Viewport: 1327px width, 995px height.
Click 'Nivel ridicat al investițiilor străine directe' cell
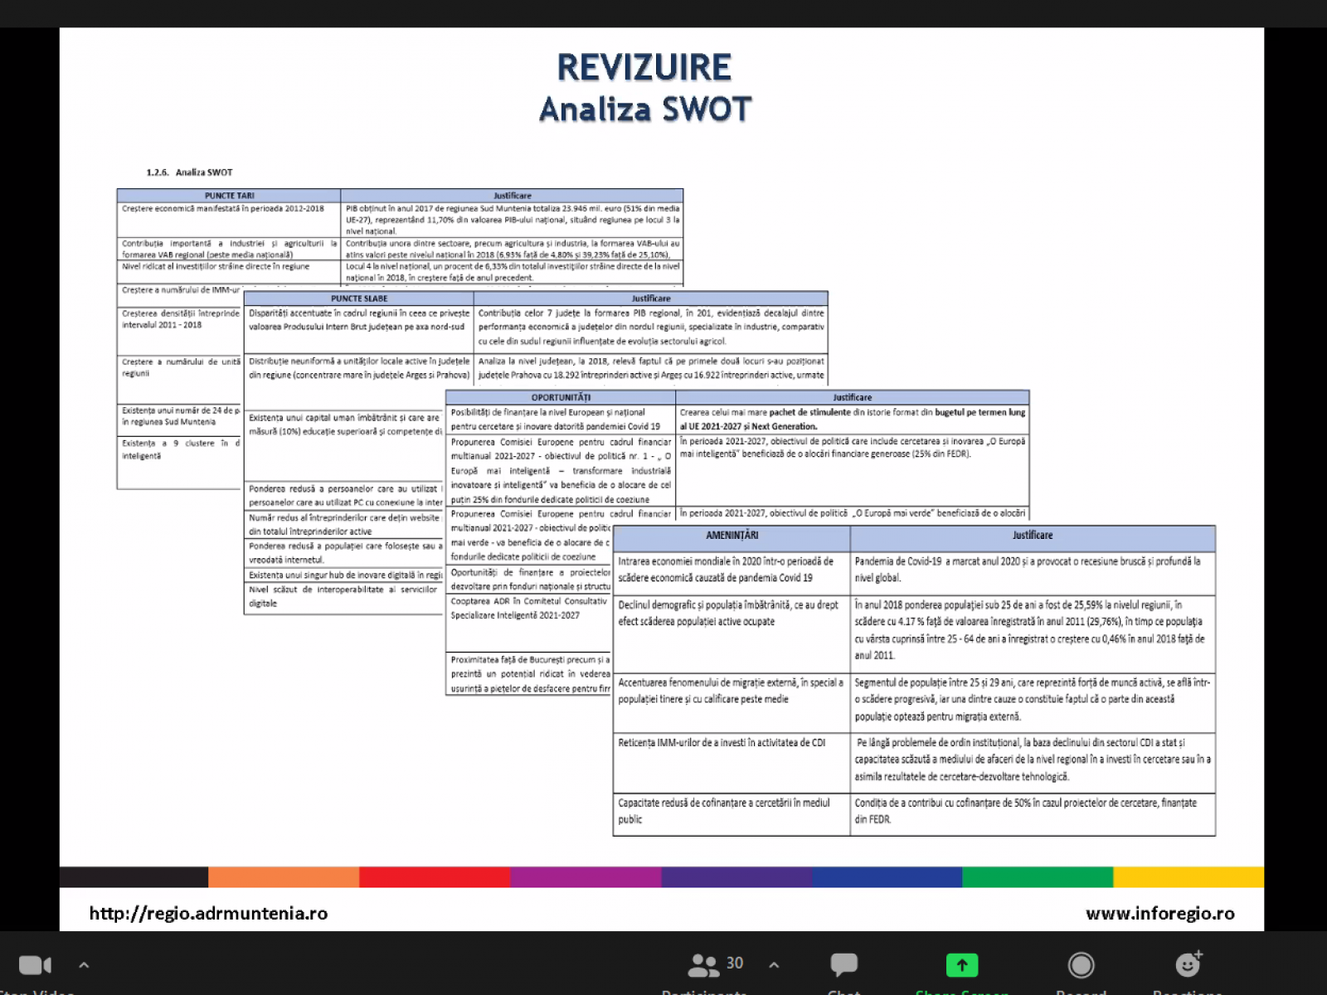[229, 272]
